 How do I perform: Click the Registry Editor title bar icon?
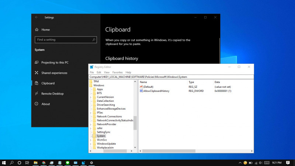(x=91, y=67)
